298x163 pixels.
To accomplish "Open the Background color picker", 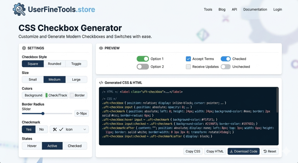I will (33, 95).
